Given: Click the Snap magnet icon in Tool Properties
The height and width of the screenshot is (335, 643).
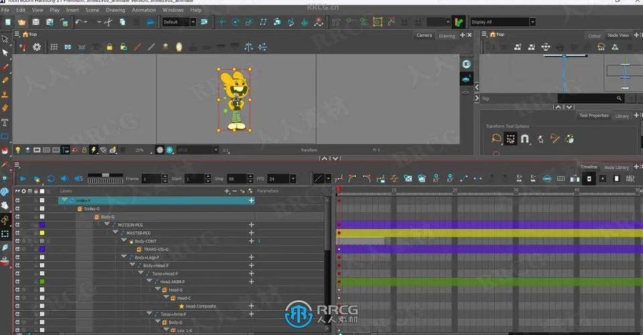Looking at the screenshot, I should pos(525,139).
